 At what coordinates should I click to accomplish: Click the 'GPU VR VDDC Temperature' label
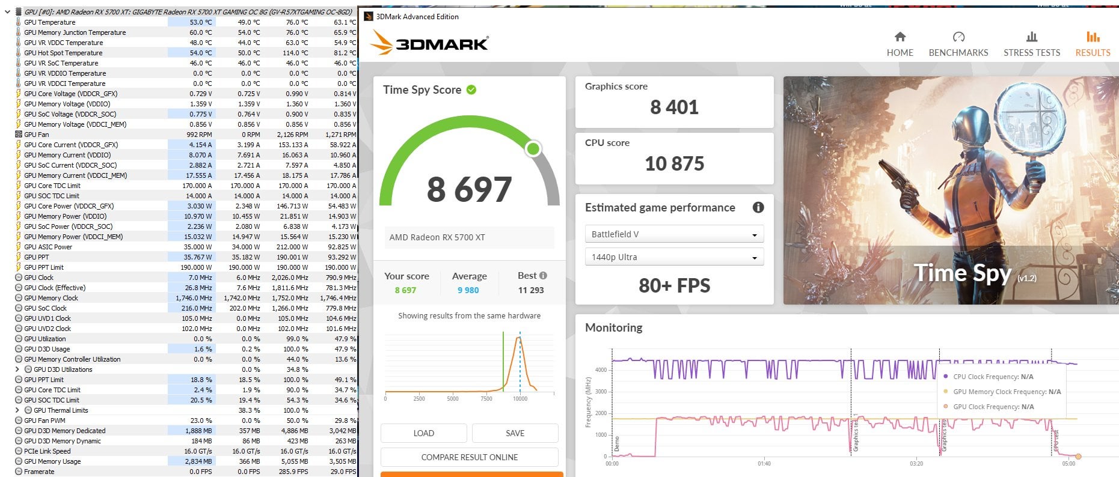(x=63, y=43)
